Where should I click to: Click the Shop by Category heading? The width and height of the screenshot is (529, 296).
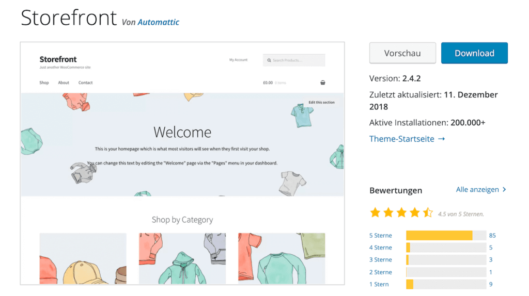[x=182, y=220]
